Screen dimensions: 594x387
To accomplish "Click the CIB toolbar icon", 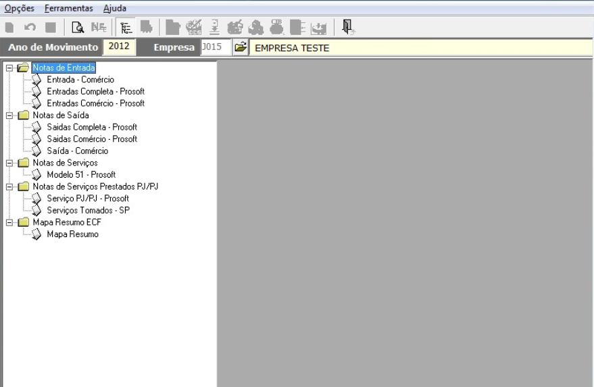I will 276,28.
